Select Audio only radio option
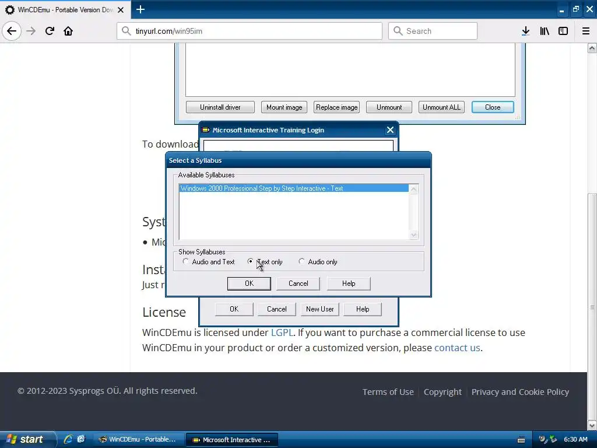Viewport: 597px width, 448px height. pos(318,262)
